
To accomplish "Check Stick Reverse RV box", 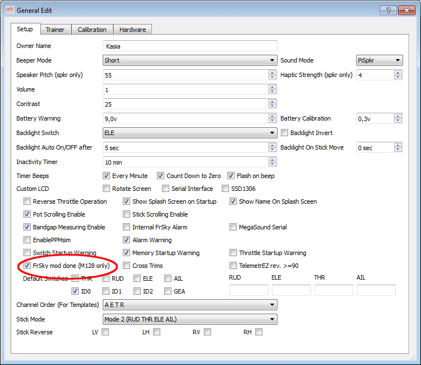I will tap(207, 332).
